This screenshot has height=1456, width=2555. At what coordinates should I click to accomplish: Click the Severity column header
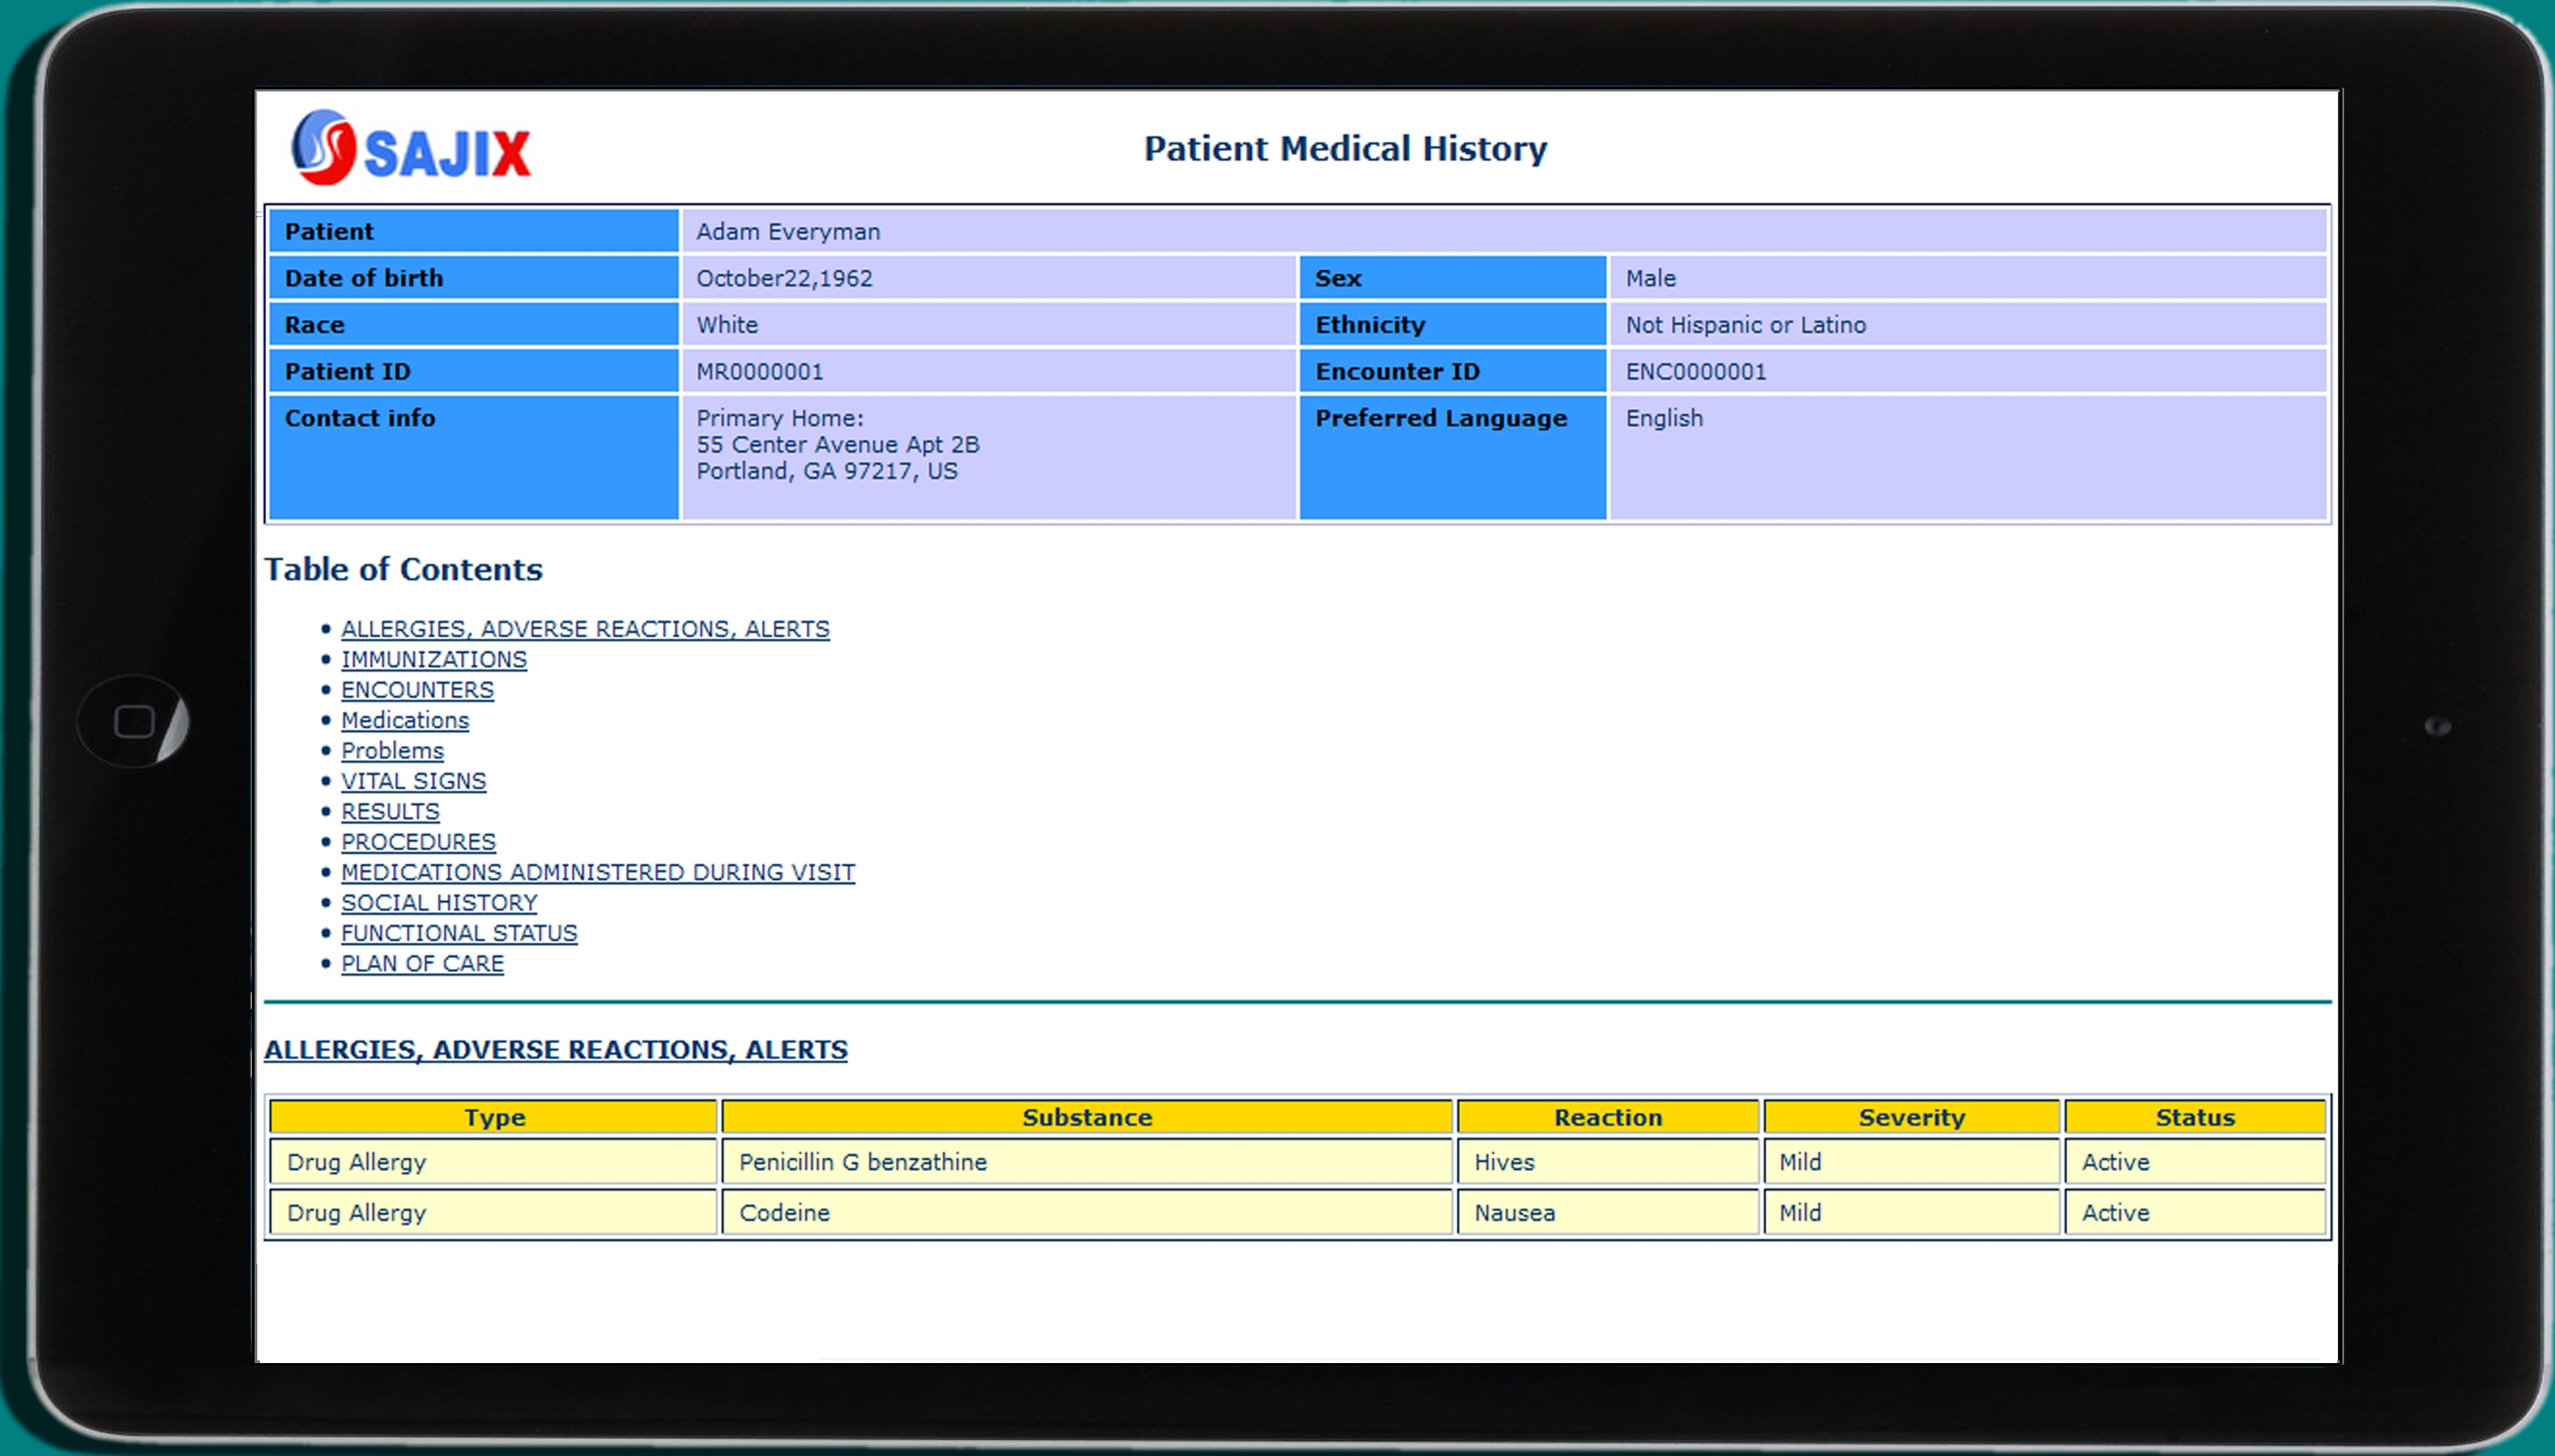[1910, 1117]
